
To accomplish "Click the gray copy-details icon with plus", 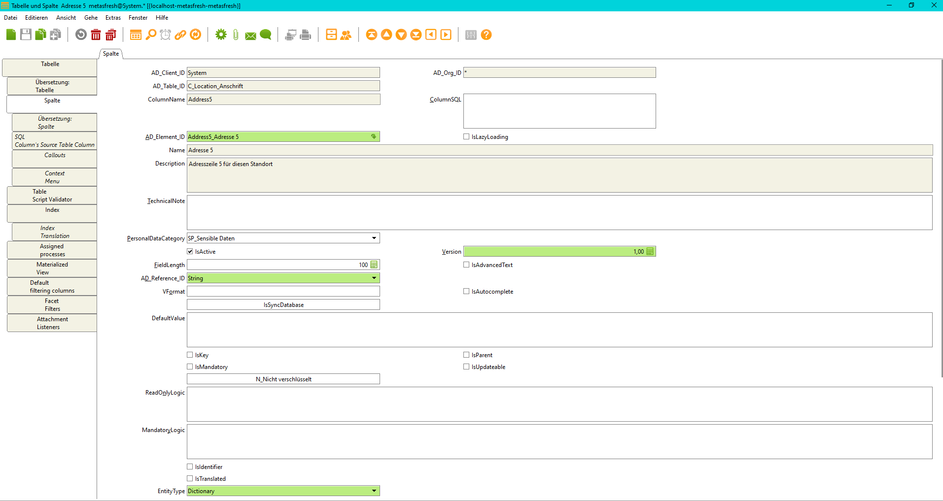I will (56, 34).
